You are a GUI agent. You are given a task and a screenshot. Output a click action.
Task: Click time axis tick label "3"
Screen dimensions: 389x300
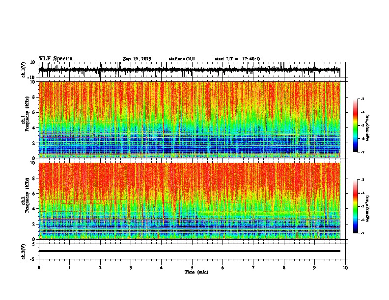point(131,268)
